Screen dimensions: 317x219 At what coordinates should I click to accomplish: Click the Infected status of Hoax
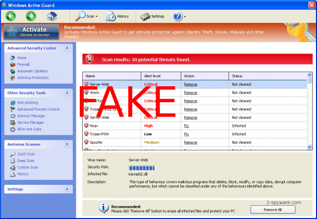coord(239,126)
